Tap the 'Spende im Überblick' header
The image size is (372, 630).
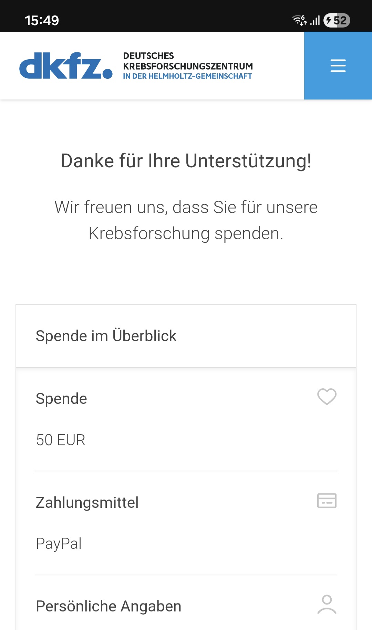(106, 336)
